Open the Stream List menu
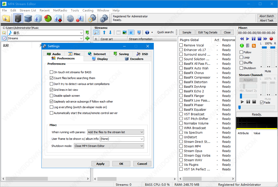Viewport: 278px width, 187px height. 28,10
